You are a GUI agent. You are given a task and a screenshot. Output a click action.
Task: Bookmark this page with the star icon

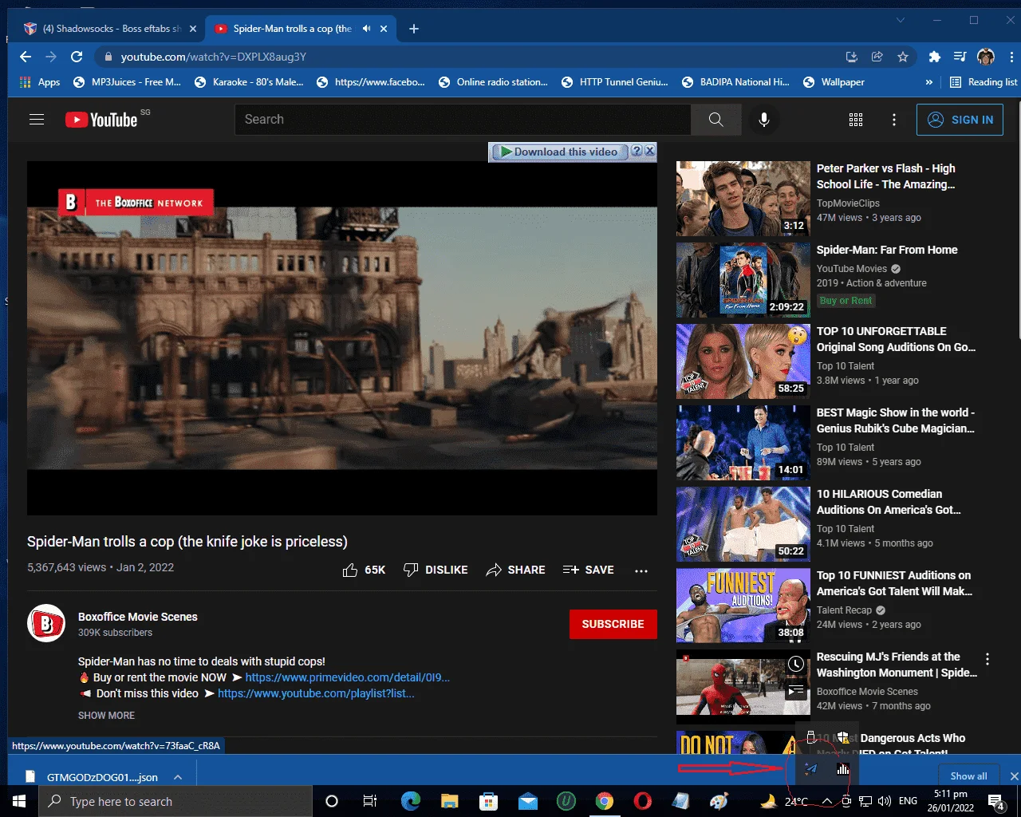(x=903, y=57)
